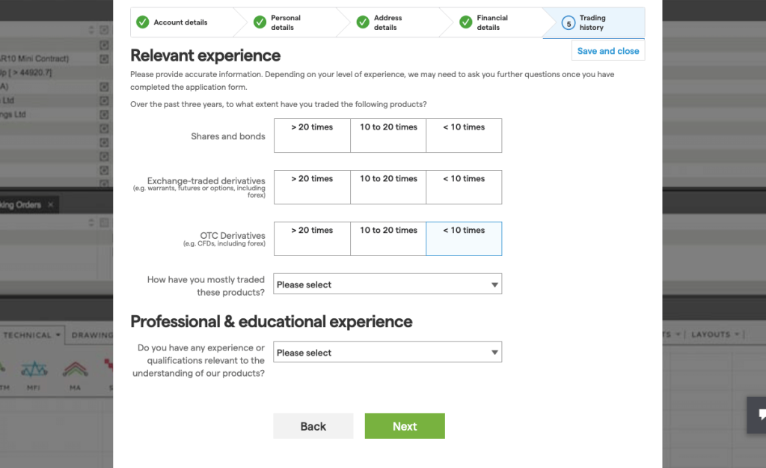Click the Save and close link
Screen dimensions: 766x468
(x=608, y=51)
